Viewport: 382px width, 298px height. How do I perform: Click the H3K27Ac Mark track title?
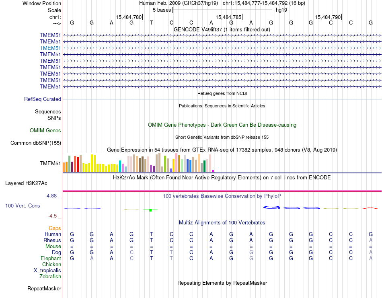click(222, 177)
